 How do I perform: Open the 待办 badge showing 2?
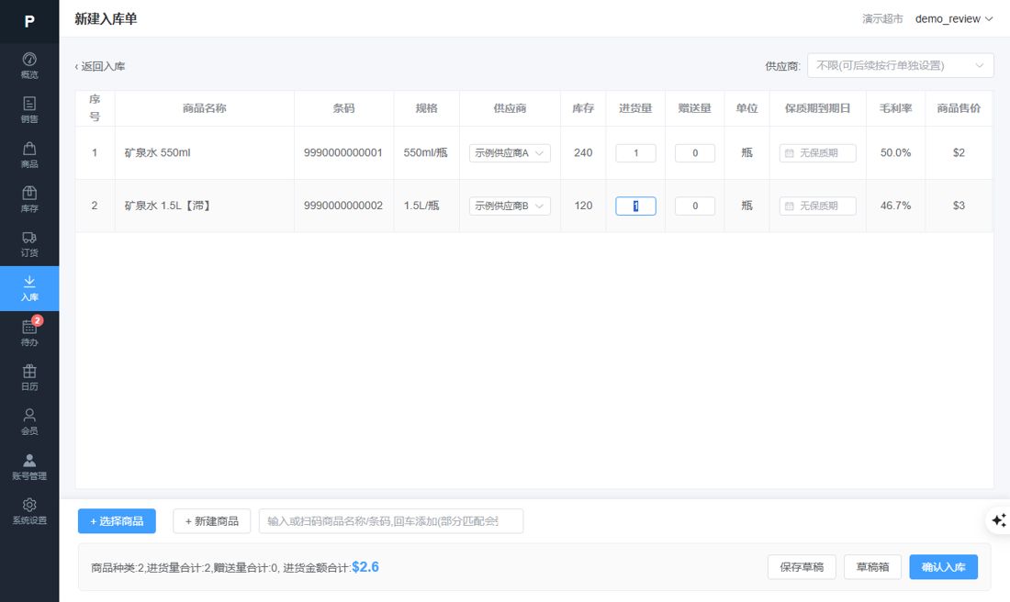tap(38, 320)
